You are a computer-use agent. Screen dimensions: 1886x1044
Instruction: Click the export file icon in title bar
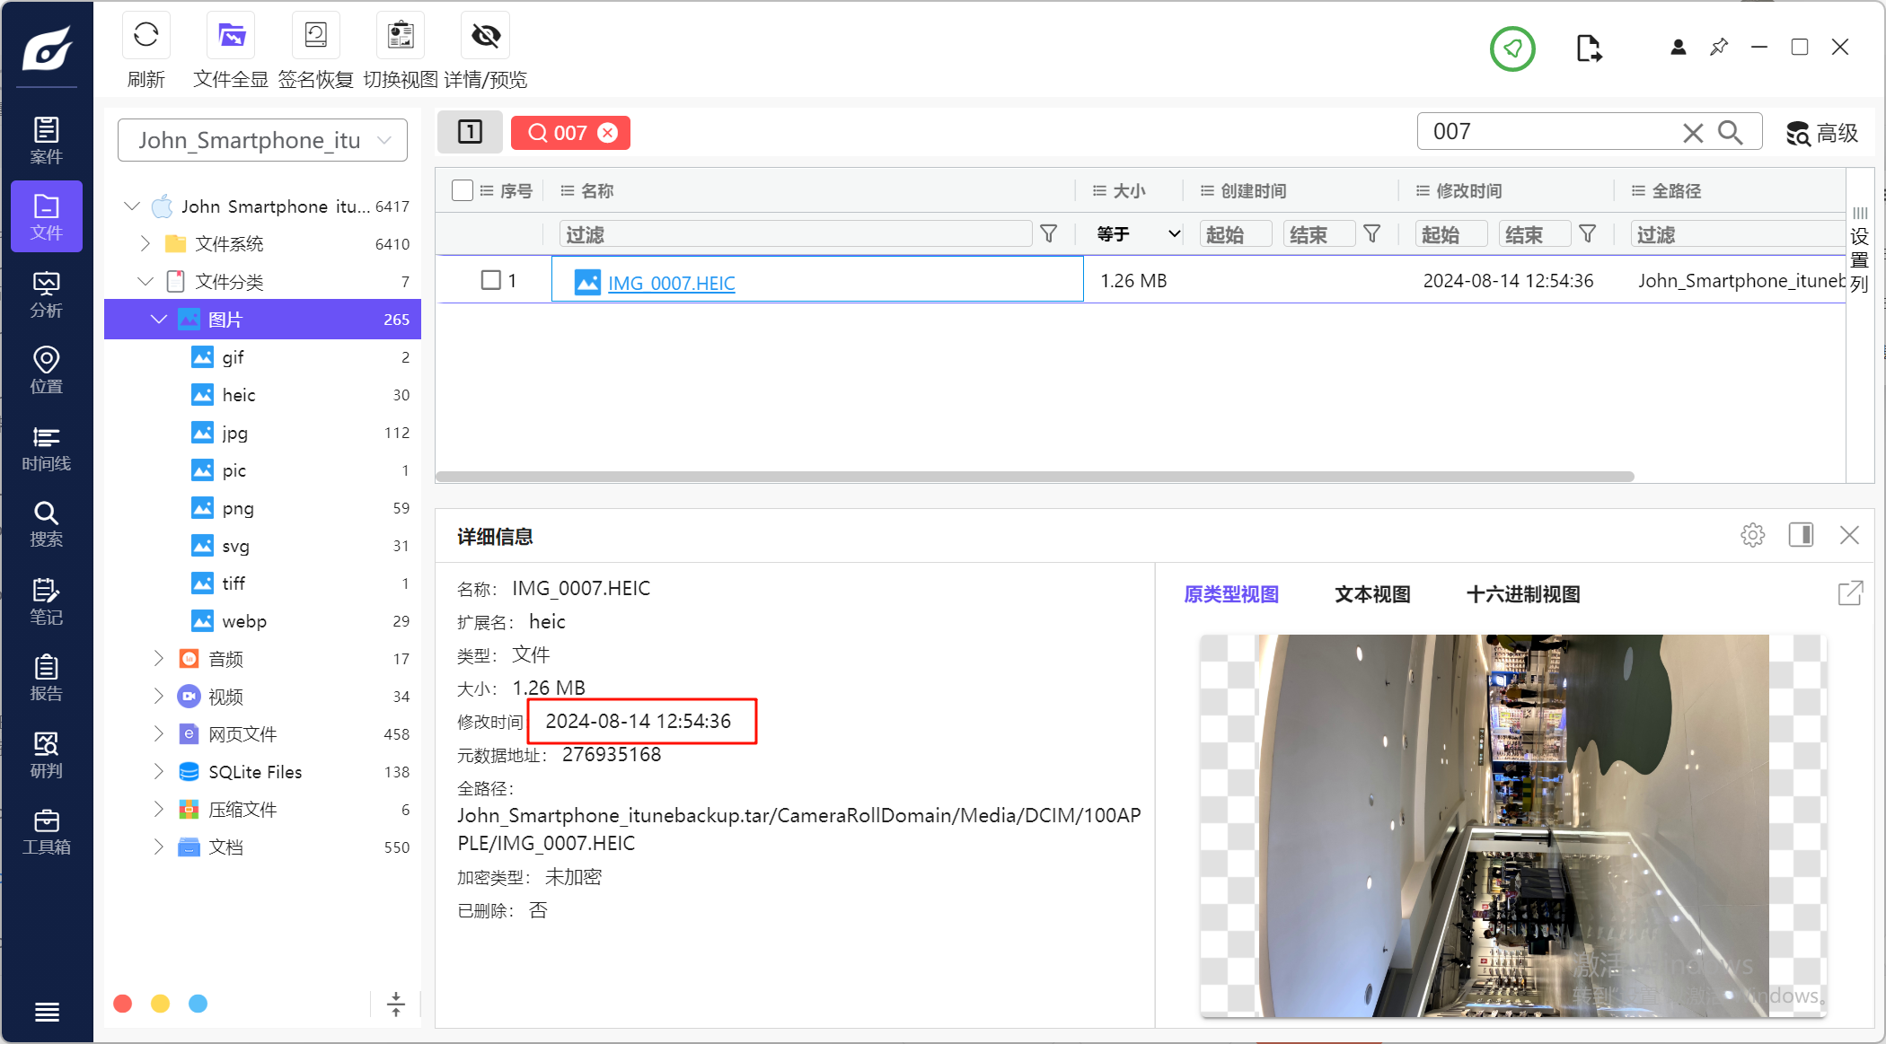tap(1588, 48)
